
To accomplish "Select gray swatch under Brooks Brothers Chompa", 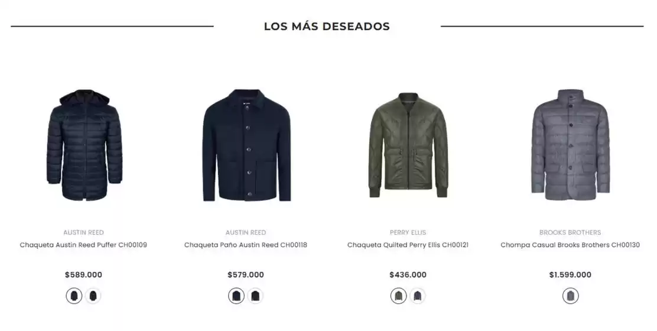I will pos(570,296).
